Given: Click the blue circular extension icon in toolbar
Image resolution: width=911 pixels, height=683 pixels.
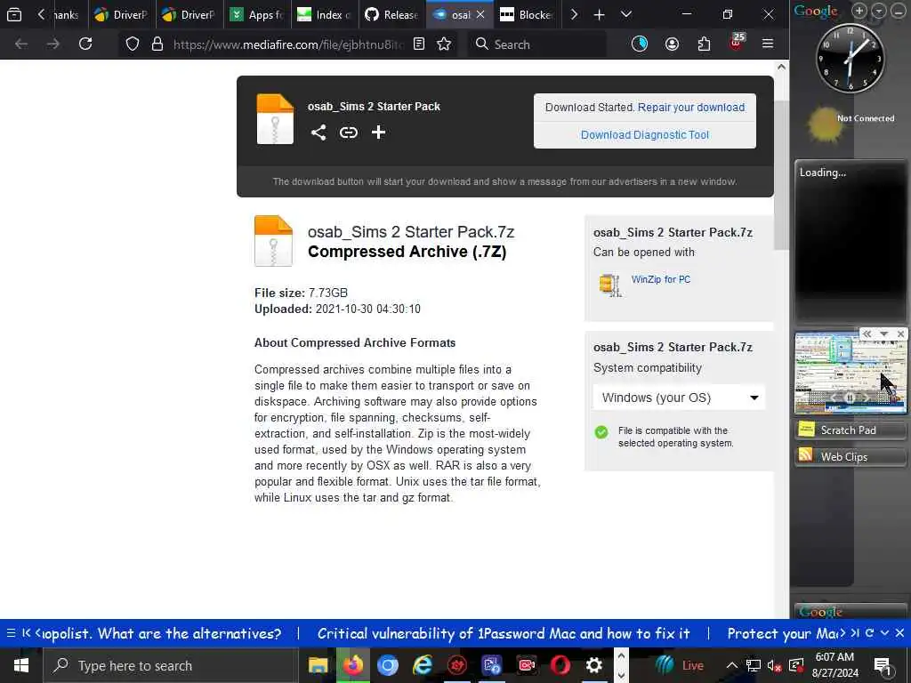Looking at the screenshot, I should pyautogui.click(x=639, y=44).
